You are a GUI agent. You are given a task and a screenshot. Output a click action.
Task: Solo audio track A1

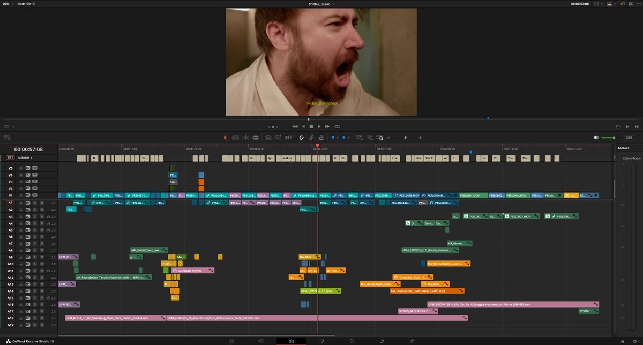pos(35,203)
